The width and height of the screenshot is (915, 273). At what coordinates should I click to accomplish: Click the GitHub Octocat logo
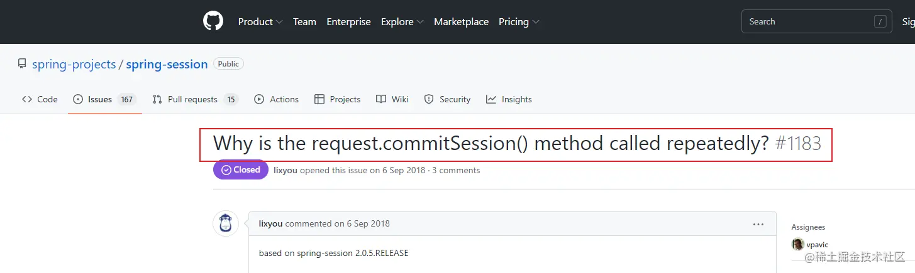[213, 21]
